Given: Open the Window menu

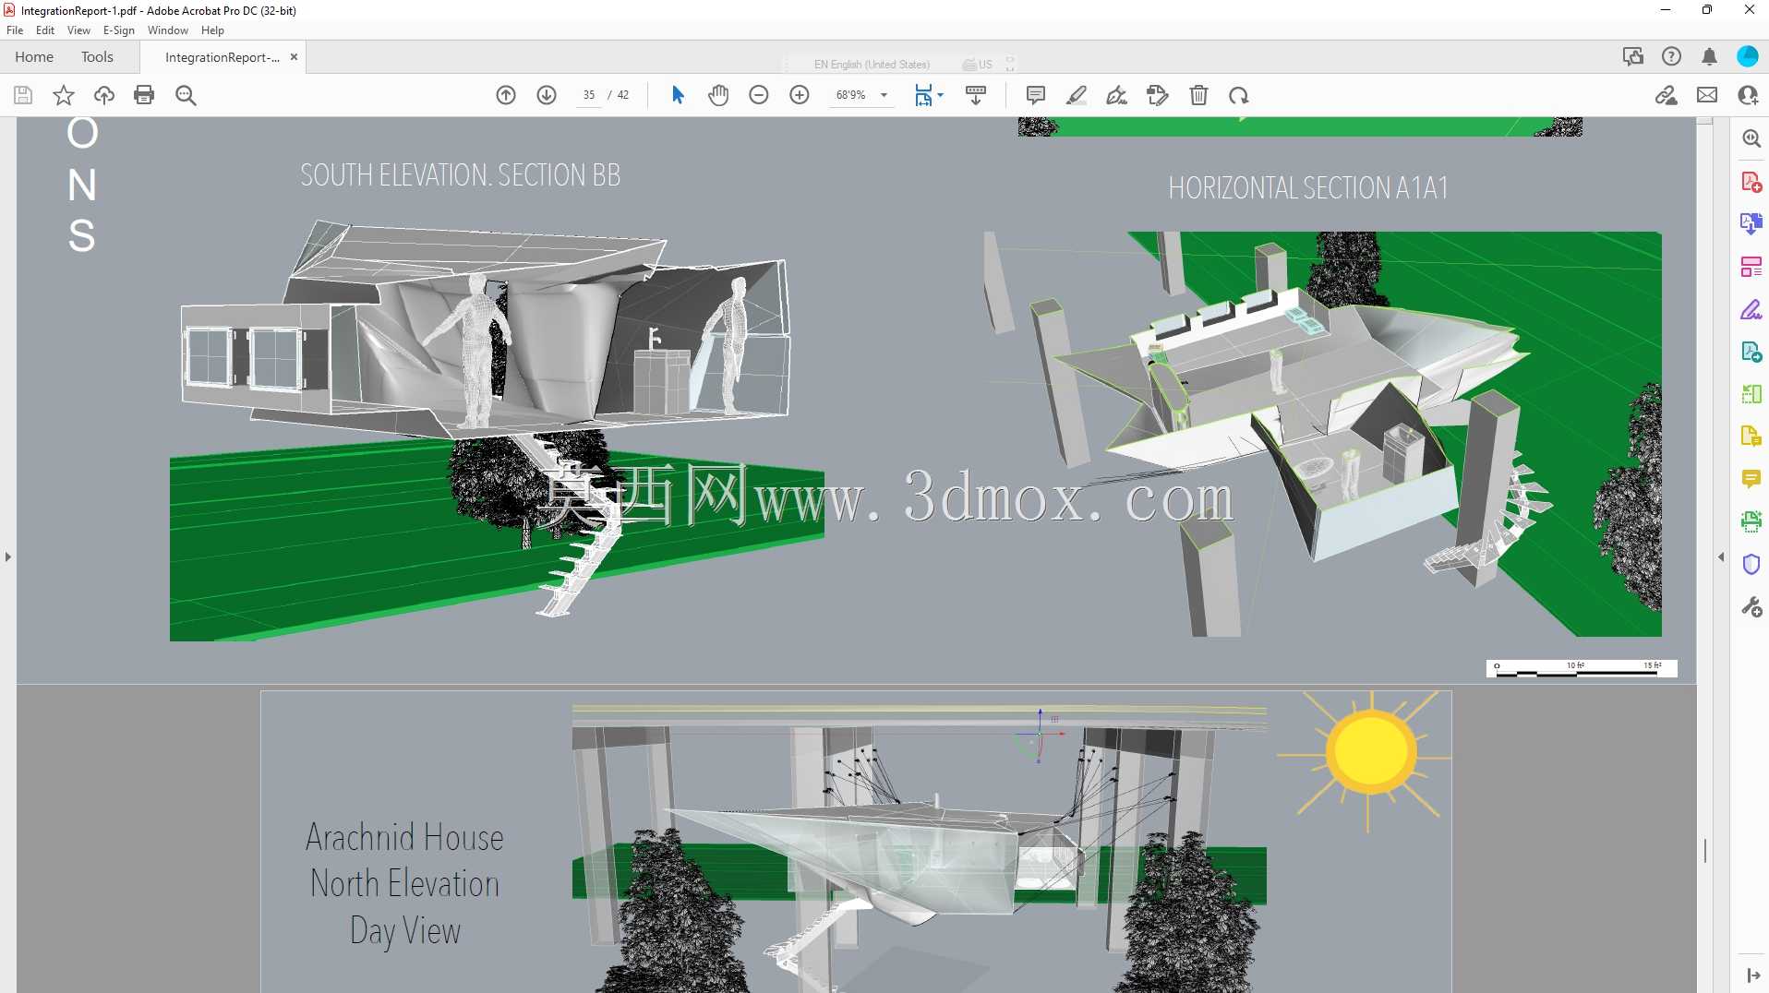Looking at the screenshot, I should coord(168,30).
